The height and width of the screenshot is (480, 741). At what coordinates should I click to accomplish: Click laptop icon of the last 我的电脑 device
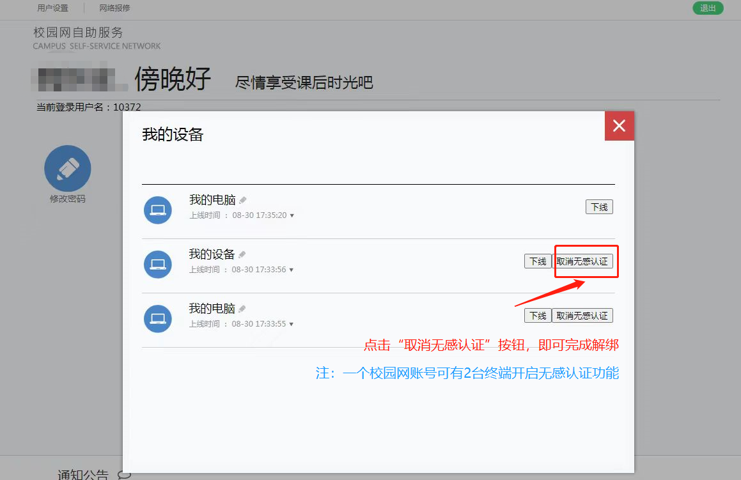pos(158,318)
